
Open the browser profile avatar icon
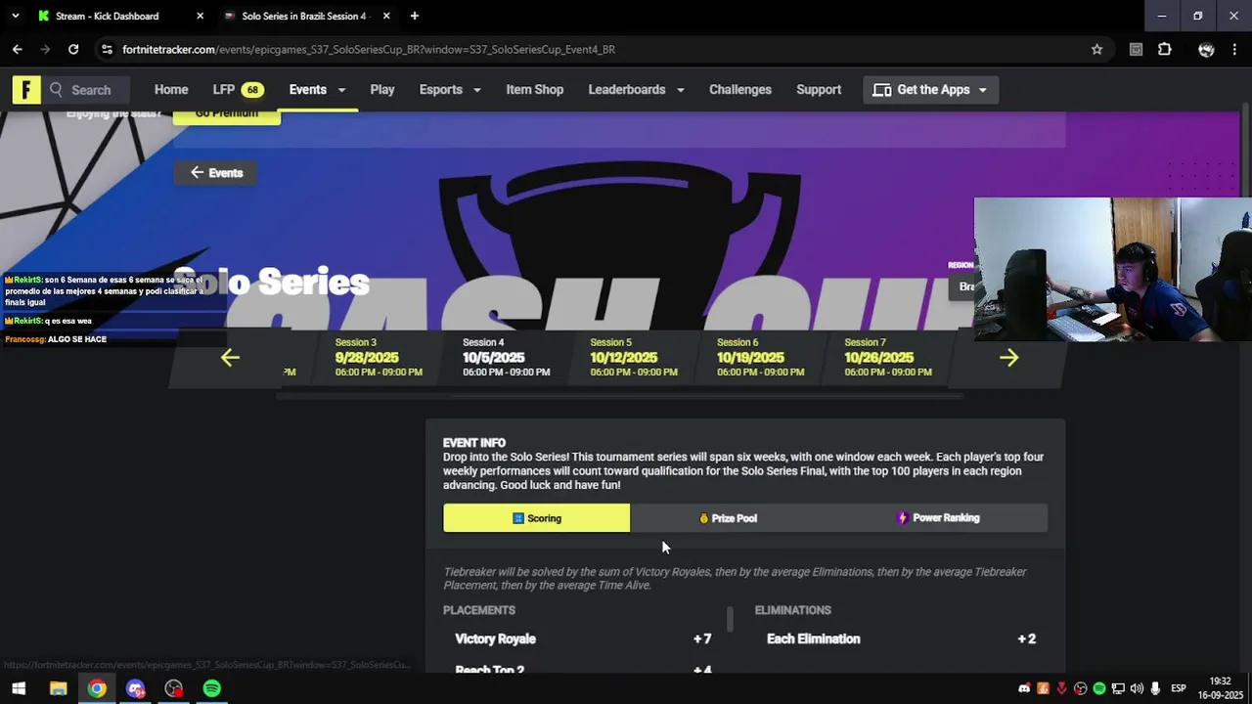(1206, 49)
